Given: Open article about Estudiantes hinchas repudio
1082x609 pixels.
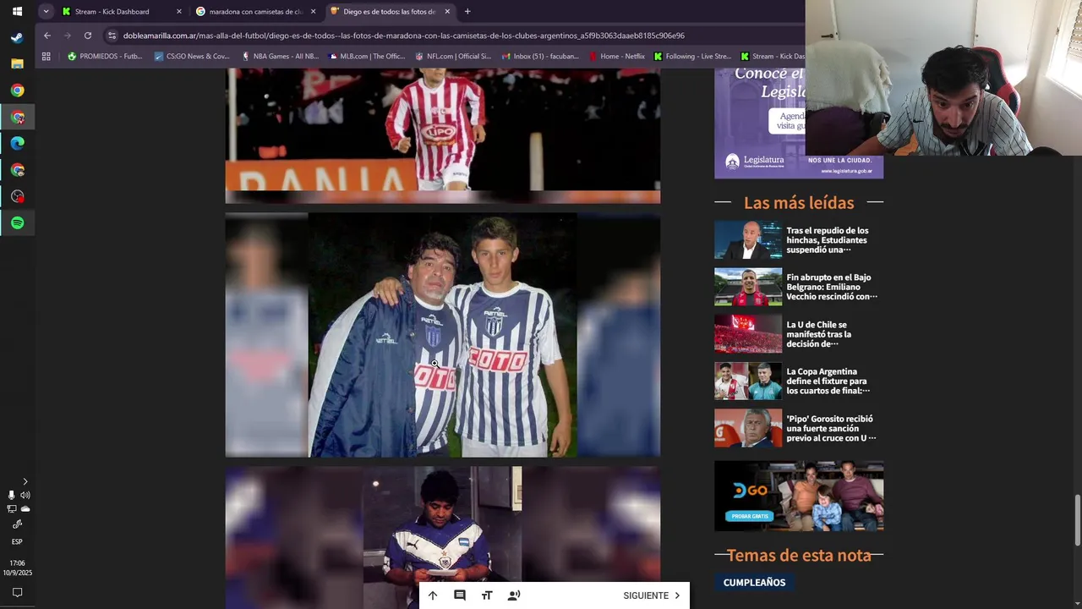Looking at the screenshot, I should point(827,240).
